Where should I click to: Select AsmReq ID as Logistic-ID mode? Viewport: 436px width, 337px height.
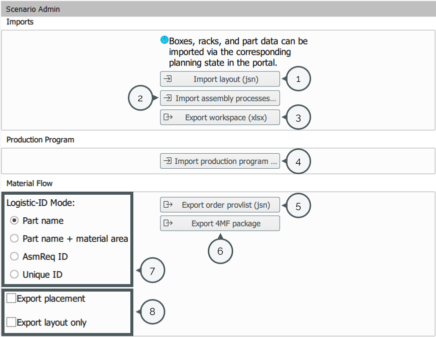(x=14, y=257)
